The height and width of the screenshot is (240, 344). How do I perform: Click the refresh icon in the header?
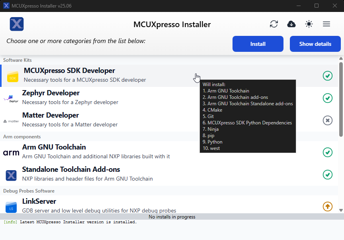[274, 24]
